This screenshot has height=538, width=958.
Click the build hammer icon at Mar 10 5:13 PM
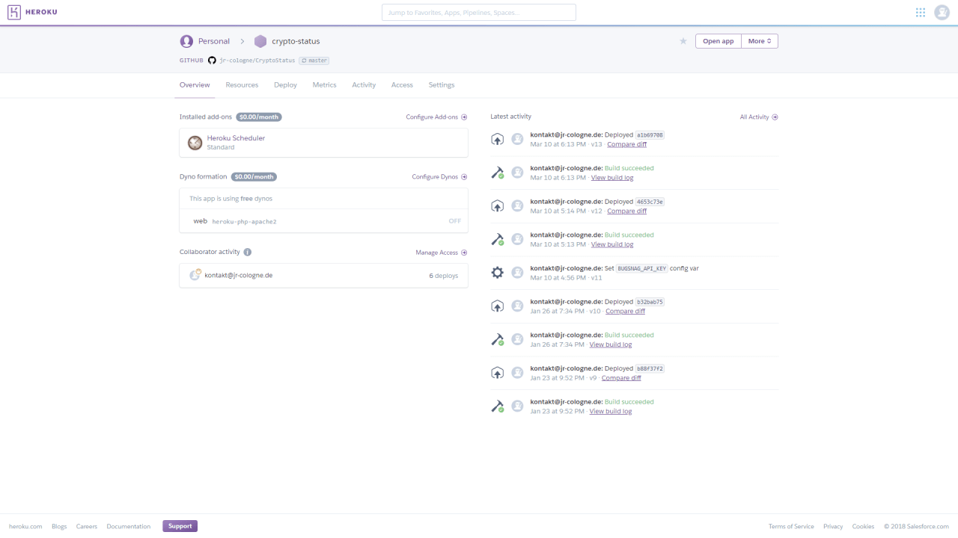[x=498, y=239]
